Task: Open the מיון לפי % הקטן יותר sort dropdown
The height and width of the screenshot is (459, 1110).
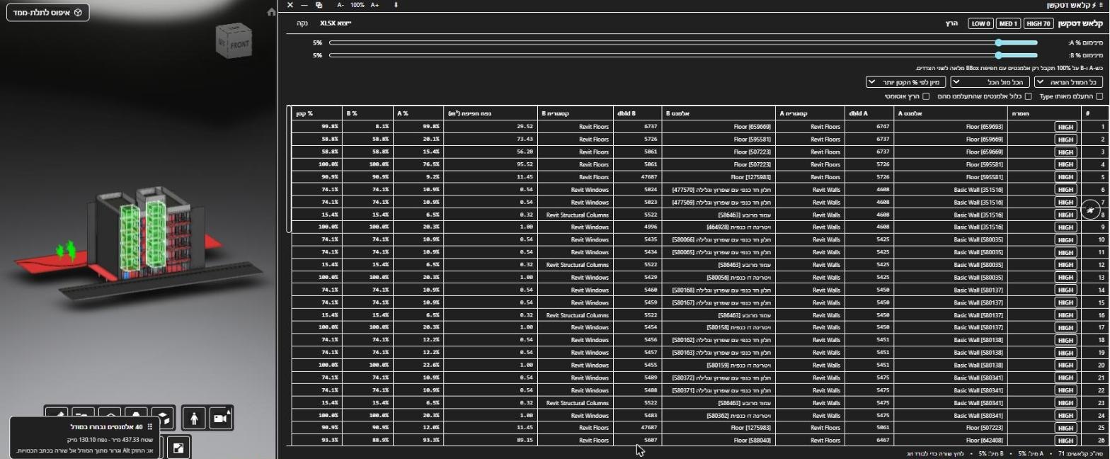Action: tap(906, 82)
